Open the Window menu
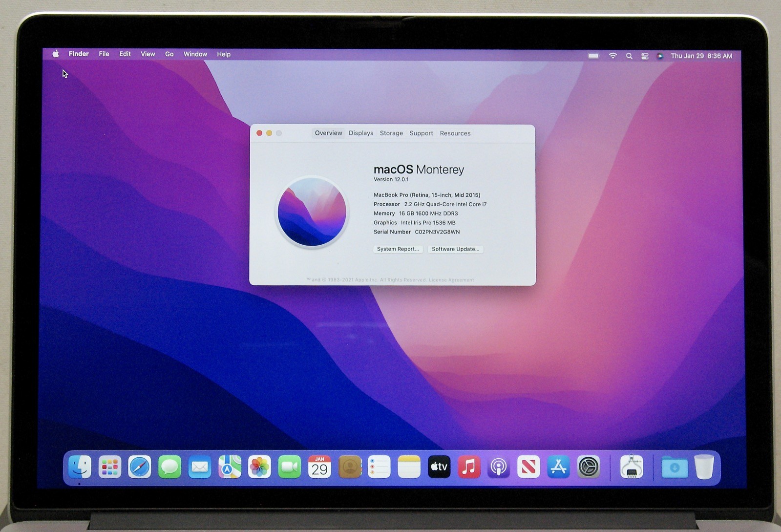Viewport: 781px width, 532px height. coord(195,54)
